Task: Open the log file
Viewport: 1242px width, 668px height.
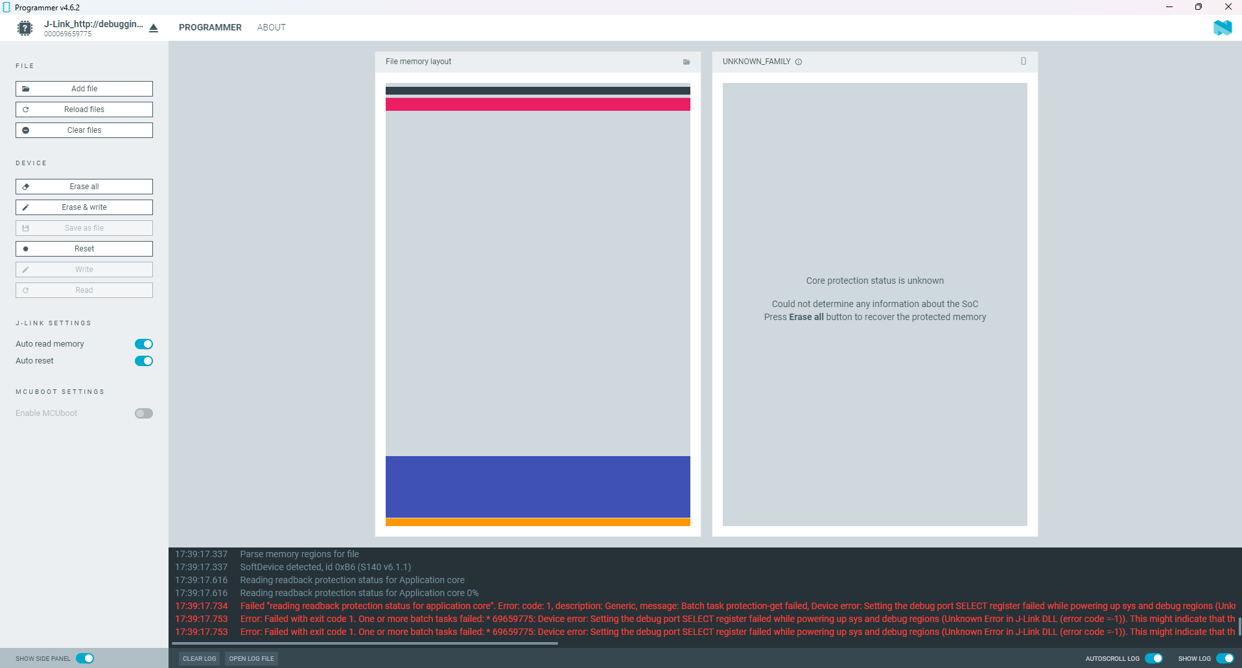Action: (252, 658)
